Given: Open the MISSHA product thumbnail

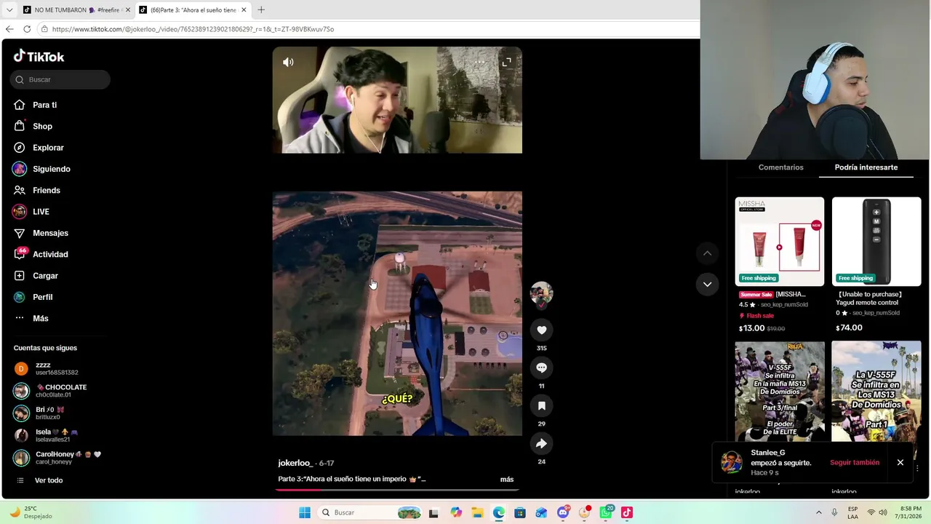Looking at the screenshot, I should (780, 242).
